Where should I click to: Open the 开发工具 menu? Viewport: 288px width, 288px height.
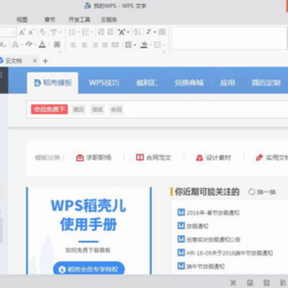click(79, 20)
